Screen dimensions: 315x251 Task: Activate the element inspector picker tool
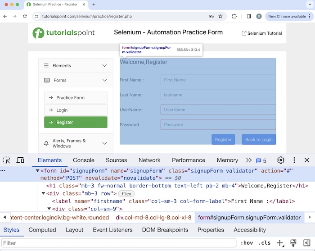click(7, 160)
